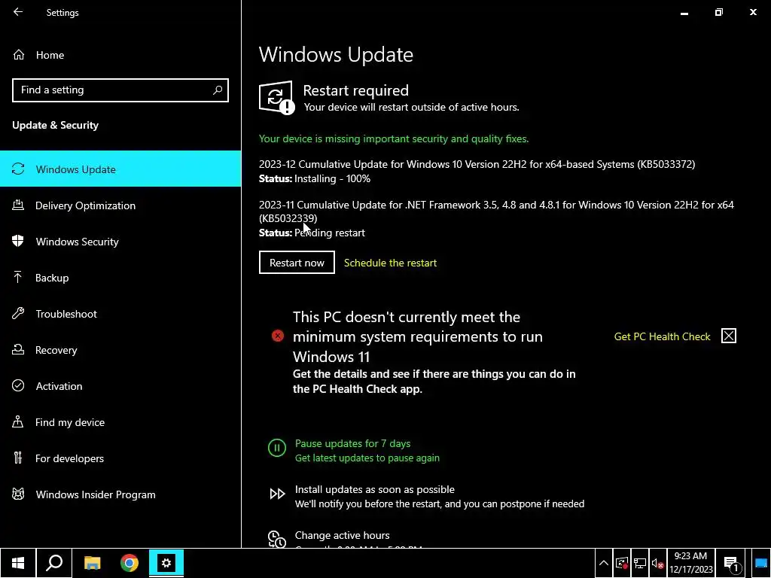Open Windows Security page
Screen dimensions: 771x578
(120, 242)
